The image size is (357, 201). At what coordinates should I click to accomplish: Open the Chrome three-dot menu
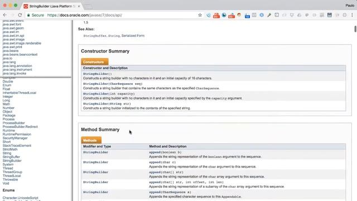(x=352, y=15)
